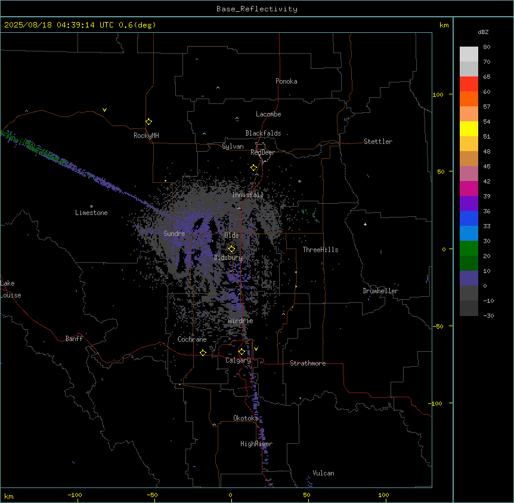
Task: Click the RedDeer city label
Action: (262, 152)
